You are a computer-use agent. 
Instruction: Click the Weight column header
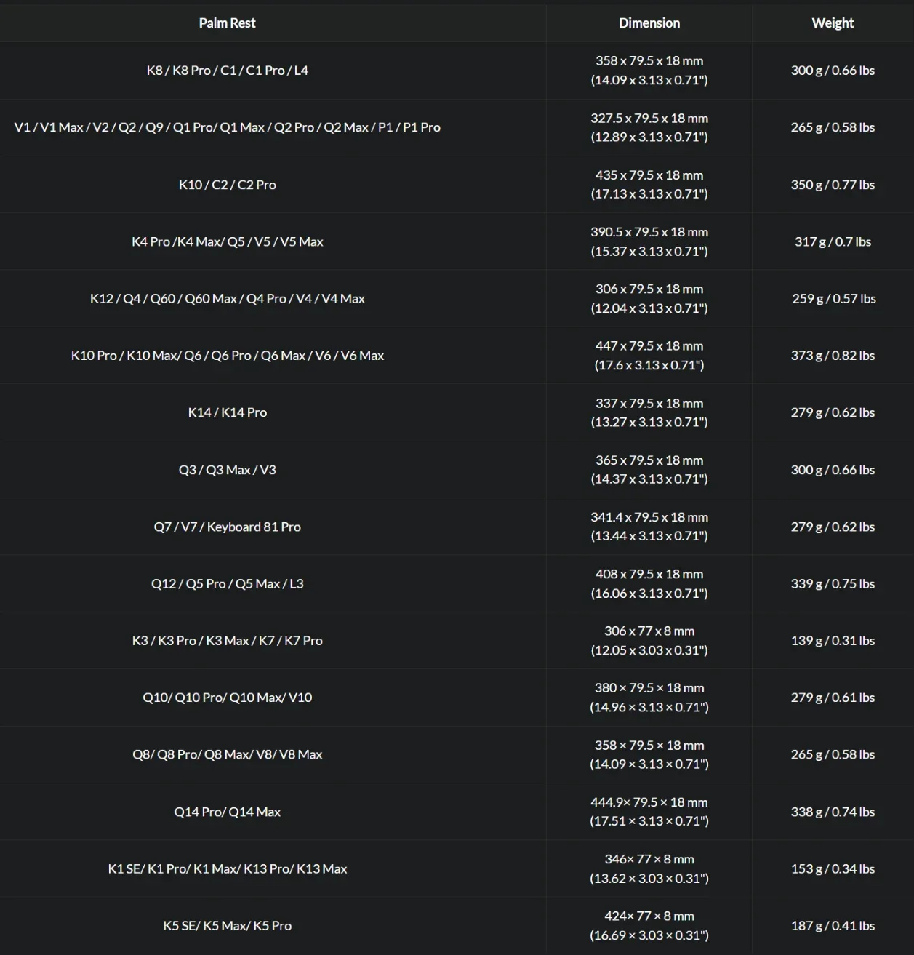pyautogui.click(x=833, y=23)
